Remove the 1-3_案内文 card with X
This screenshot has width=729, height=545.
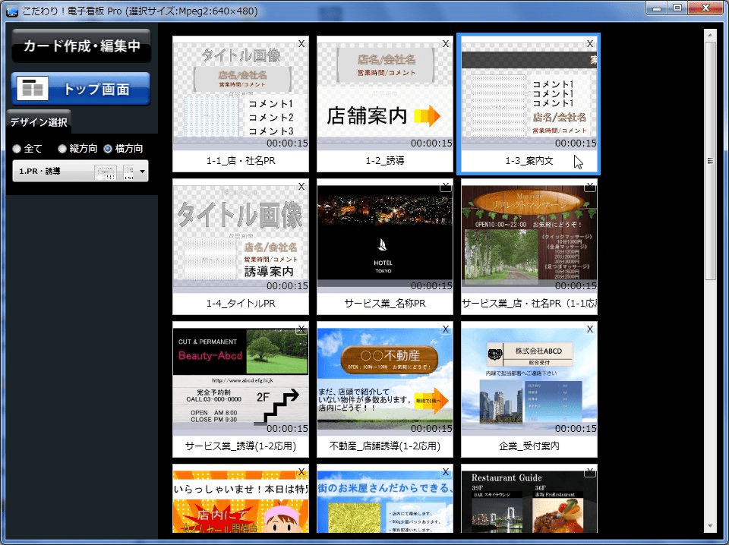tap(589, 44)
